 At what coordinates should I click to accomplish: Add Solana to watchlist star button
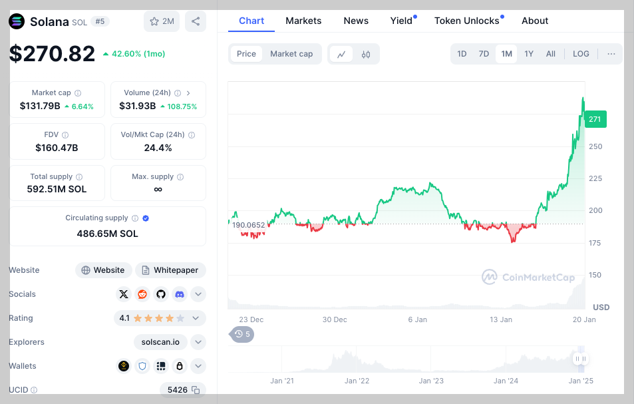pos(162,21)
